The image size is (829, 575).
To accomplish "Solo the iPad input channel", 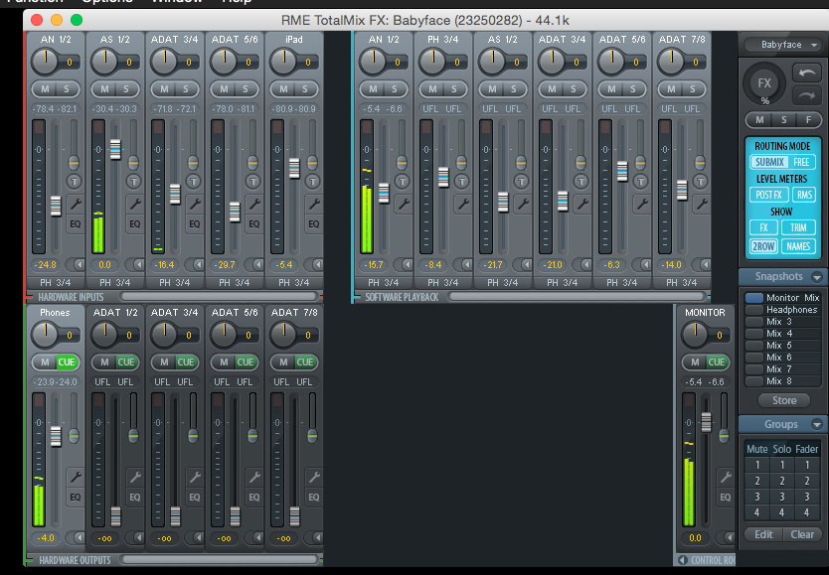I will (x=305, y=90).
